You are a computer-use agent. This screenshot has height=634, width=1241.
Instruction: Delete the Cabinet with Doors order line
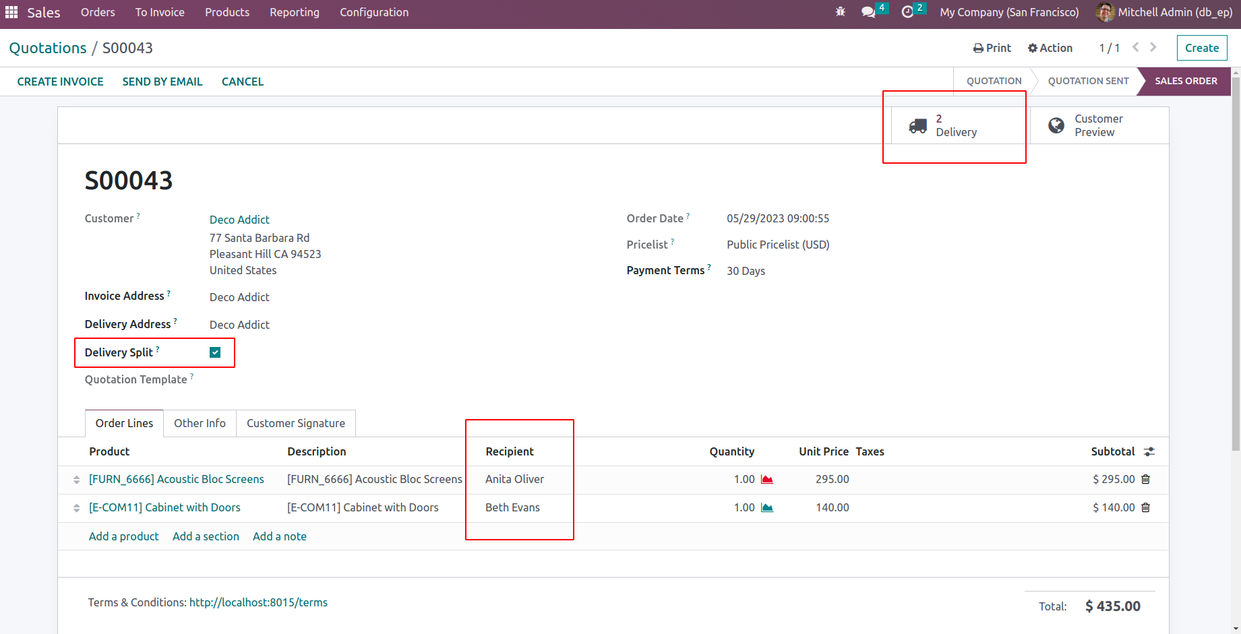1145,507
